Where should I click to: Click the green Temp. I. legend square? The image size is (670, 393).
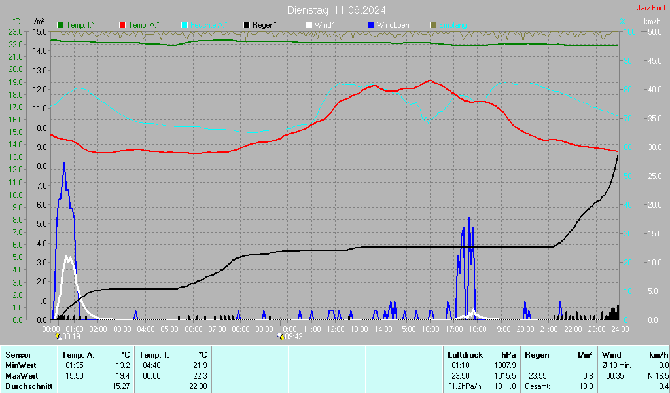pyautogui.click(x=61, y=25)
